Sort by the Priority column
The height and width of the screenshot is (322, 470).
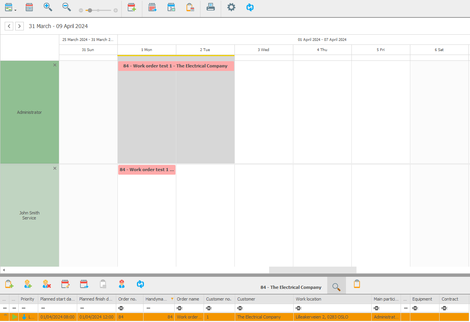28,299
